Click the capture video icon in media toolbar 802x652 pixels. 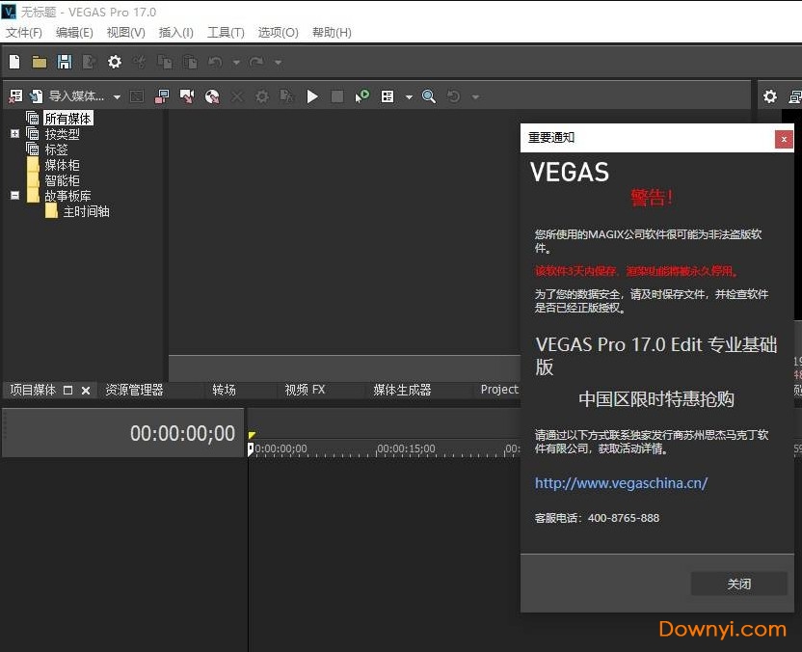pyautogui.click(x=162, y=96)
